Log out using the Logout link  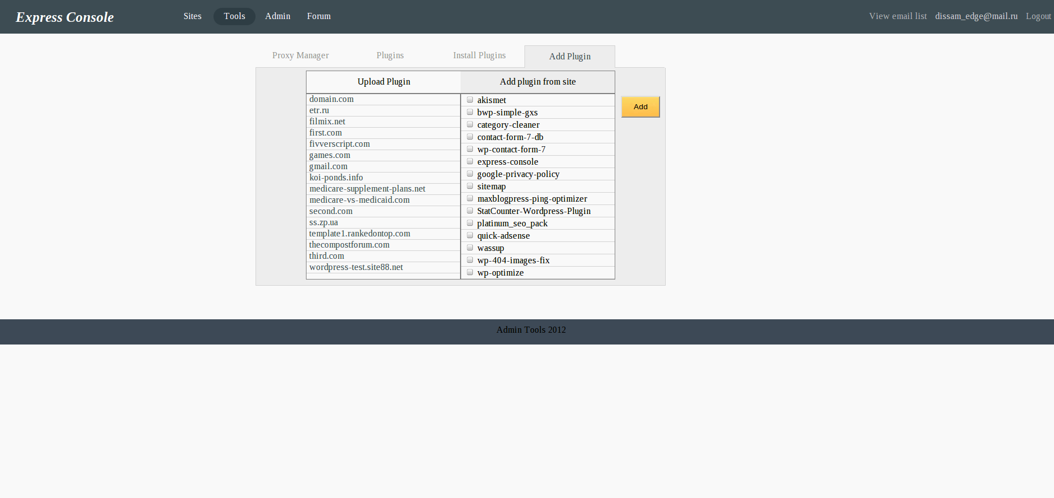coord(1038,16)
